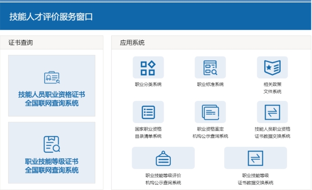Click the 职业资格鉴定机构公示查询系统 text label
312x190 pixels.
210,133
